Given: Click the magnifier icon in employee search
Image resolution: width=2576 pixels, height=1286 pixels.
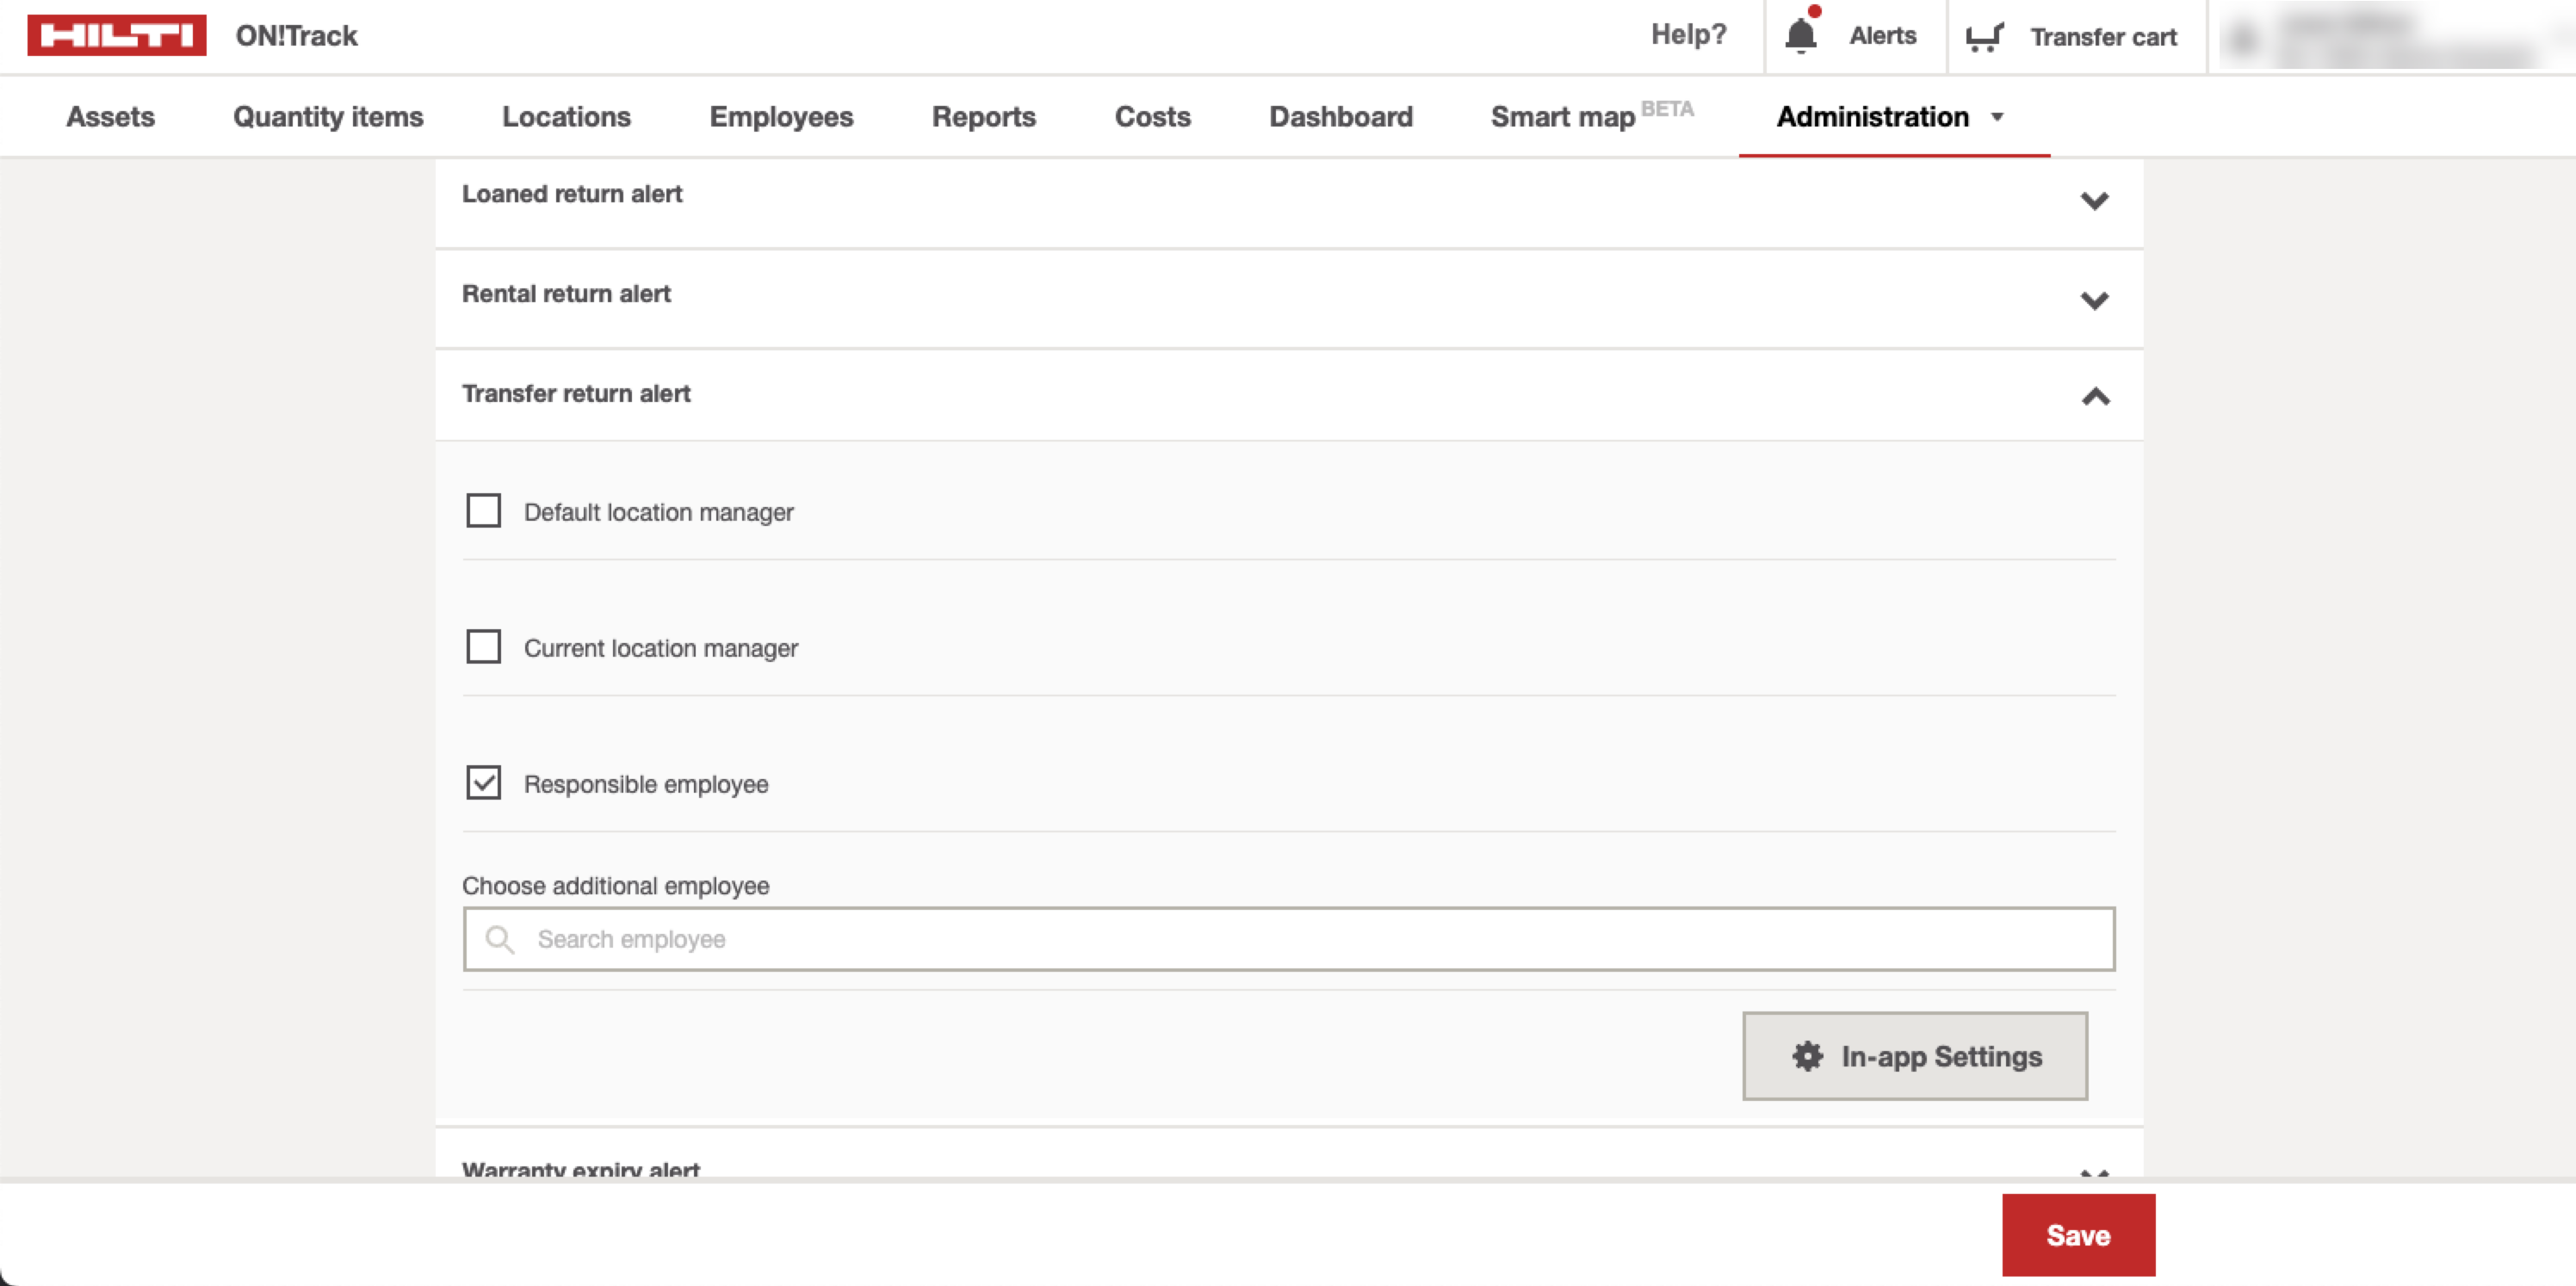Looking at the screenshot, I should tap(499, 939).
